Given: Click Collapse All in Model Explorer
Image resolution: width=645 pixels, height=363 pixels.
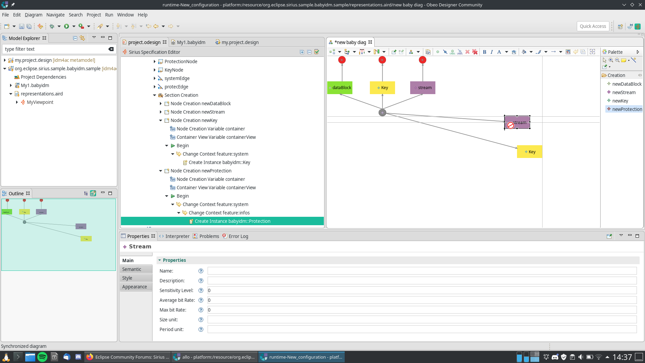Looking at the screenshot, I should click(75, 38).
